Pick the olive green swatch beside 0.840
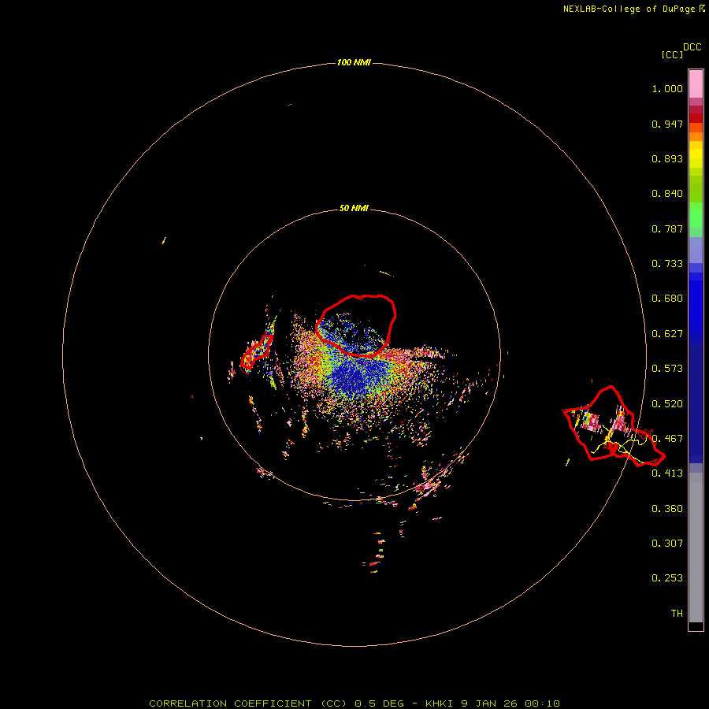709x709 pixels. coord(696,189)
